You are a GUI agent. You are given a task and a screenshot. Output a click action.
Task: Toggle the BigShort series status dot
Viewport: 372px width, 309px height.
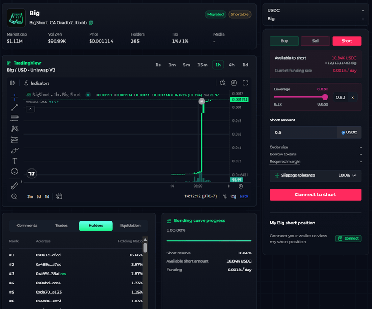click(x=88, y=95)
